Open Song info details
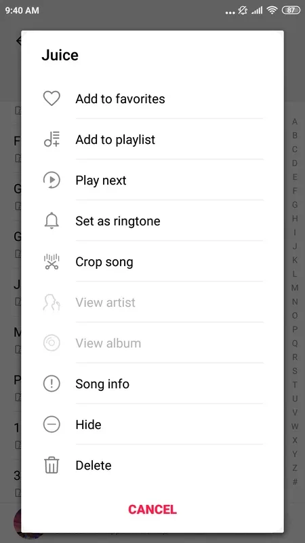This screenshot has height=543, width=305. pyautogui.click(x=152, y=384)
